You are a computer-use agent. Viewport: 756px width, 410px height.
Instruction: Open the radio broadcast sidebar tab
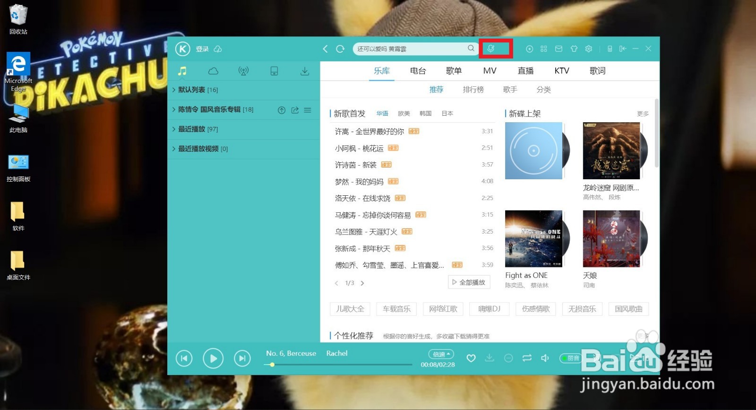[x=243, y=71]
